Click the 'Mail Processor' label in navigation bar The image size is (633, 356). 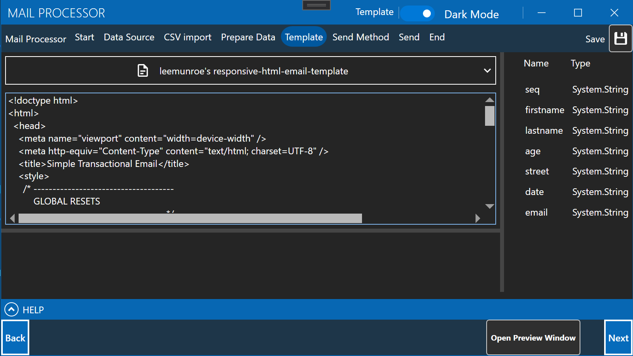(x=36, y=39)
